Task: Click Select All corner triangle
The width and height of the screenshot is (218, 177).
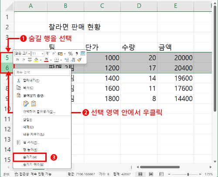Action: point(9,7)
